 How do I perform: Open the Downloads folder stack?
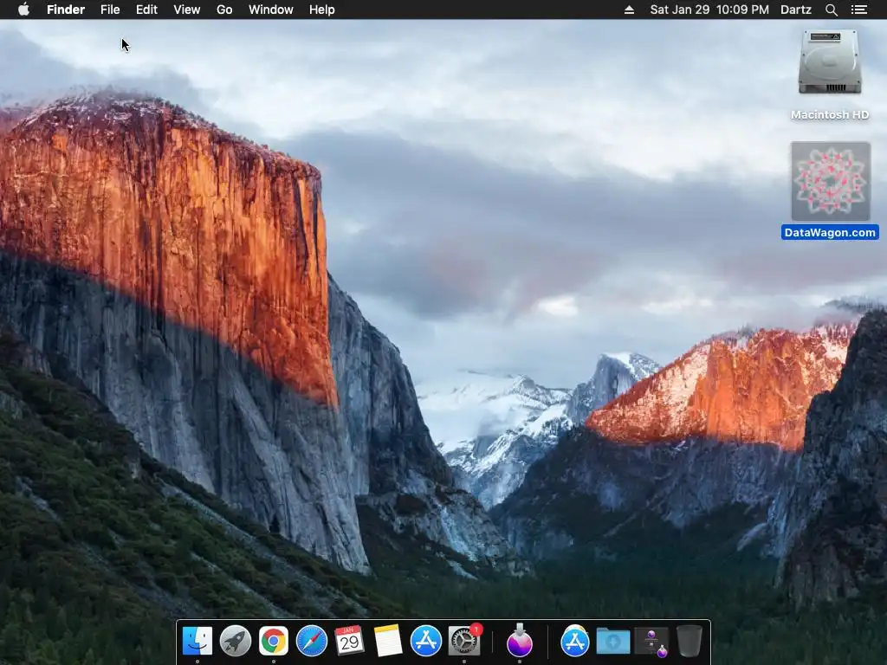613,642
